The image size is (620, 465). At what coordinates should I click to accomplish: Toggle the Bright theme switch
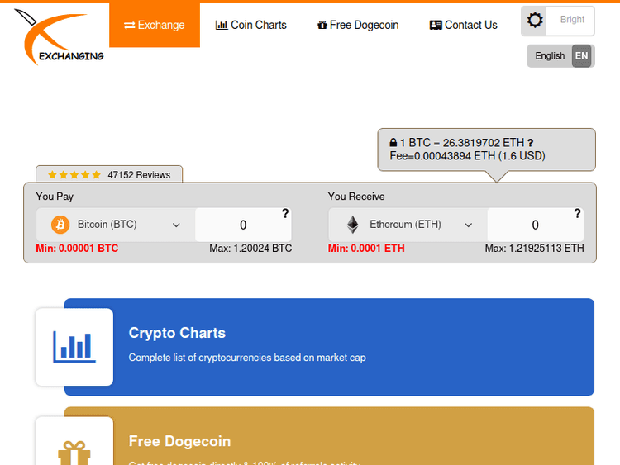[x=557, y=21]
